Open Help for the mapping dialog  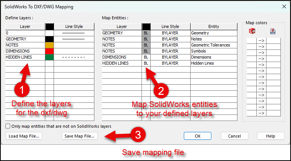pyautogui.click(x=271, y=136)
